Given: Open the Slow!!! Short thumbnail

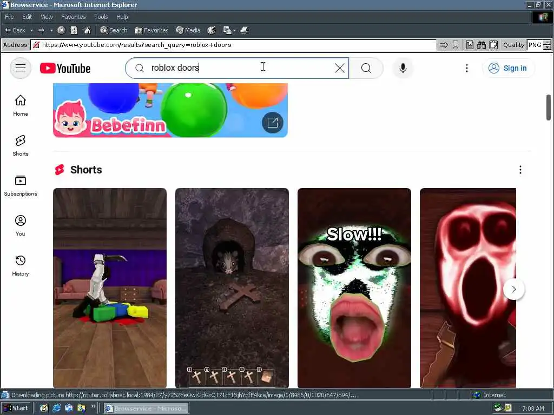Looking at the screenshot, I should pos(354,287).
